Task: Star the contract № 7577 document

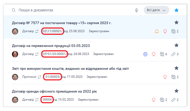Action: 177,23
